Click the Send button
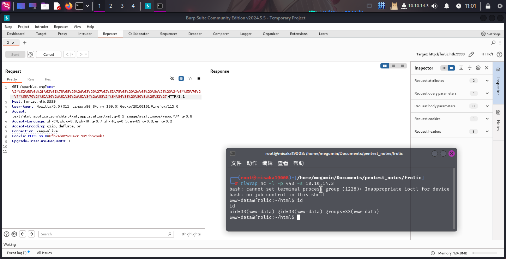This screenshot has height=259, width=506. 15,54
